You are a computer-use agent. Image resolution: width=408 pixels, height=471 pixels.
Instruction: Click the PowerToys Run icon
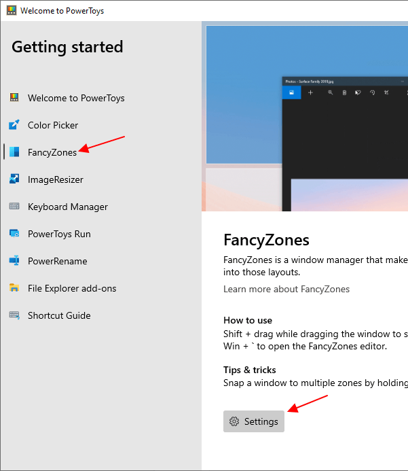(14, 233)
